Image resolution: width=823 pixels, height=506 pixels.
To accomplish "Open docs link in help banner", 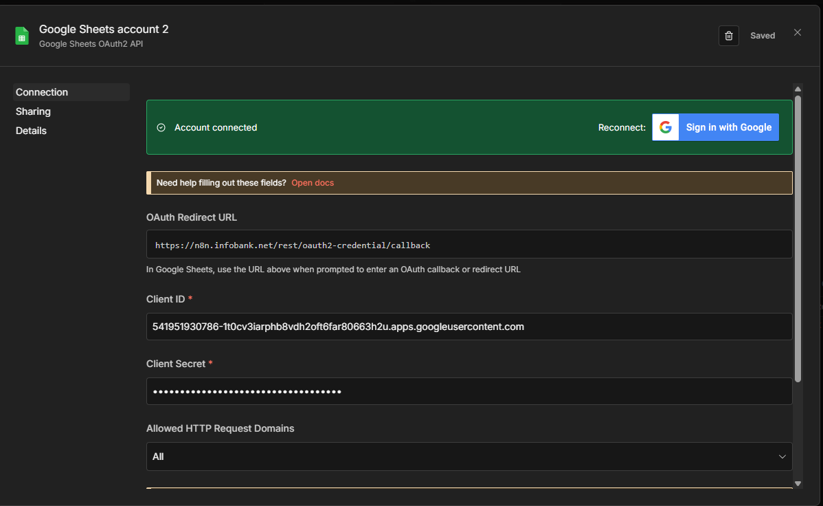I will [313, 183].
